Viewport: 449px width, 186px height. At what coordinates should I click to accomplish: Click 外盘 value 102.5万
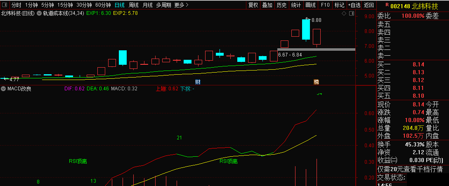pos(413,136)
